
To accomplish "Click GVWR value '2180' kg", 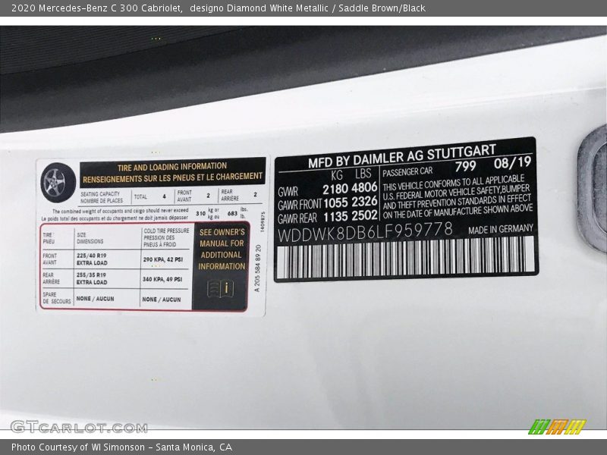I will pyautogui.click(x=335, y=189).
